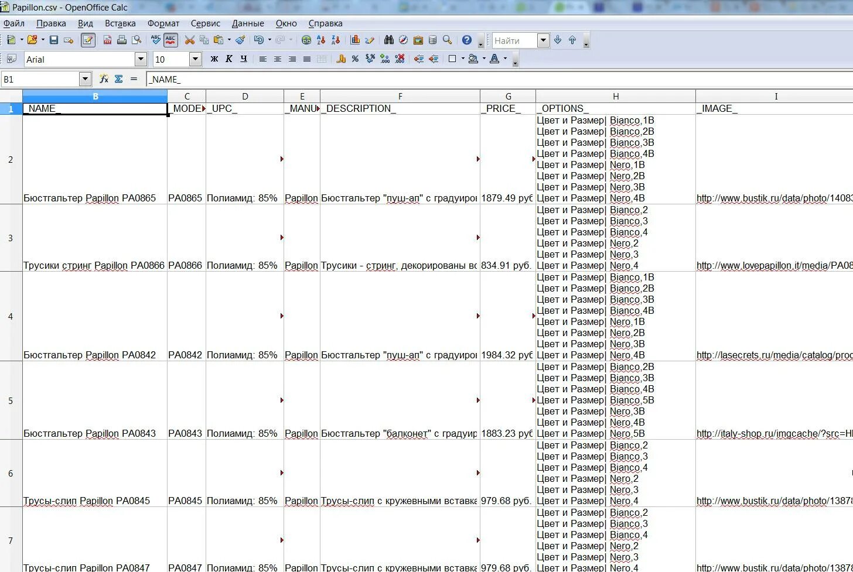Open the Данные menu

[248, 23]
